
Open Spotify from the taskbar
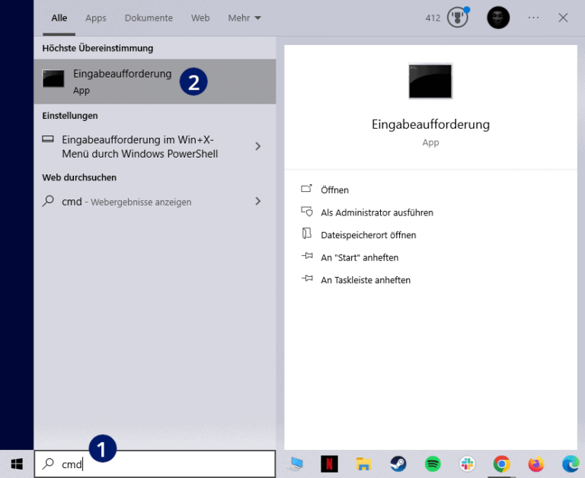(x=433, y=464)
